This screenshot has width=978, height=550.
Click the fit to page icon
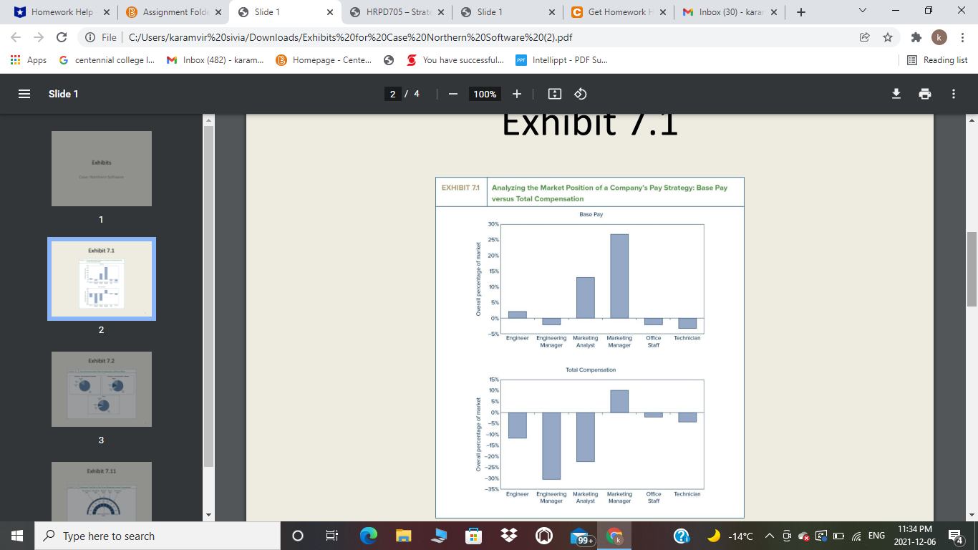(554, 94)
